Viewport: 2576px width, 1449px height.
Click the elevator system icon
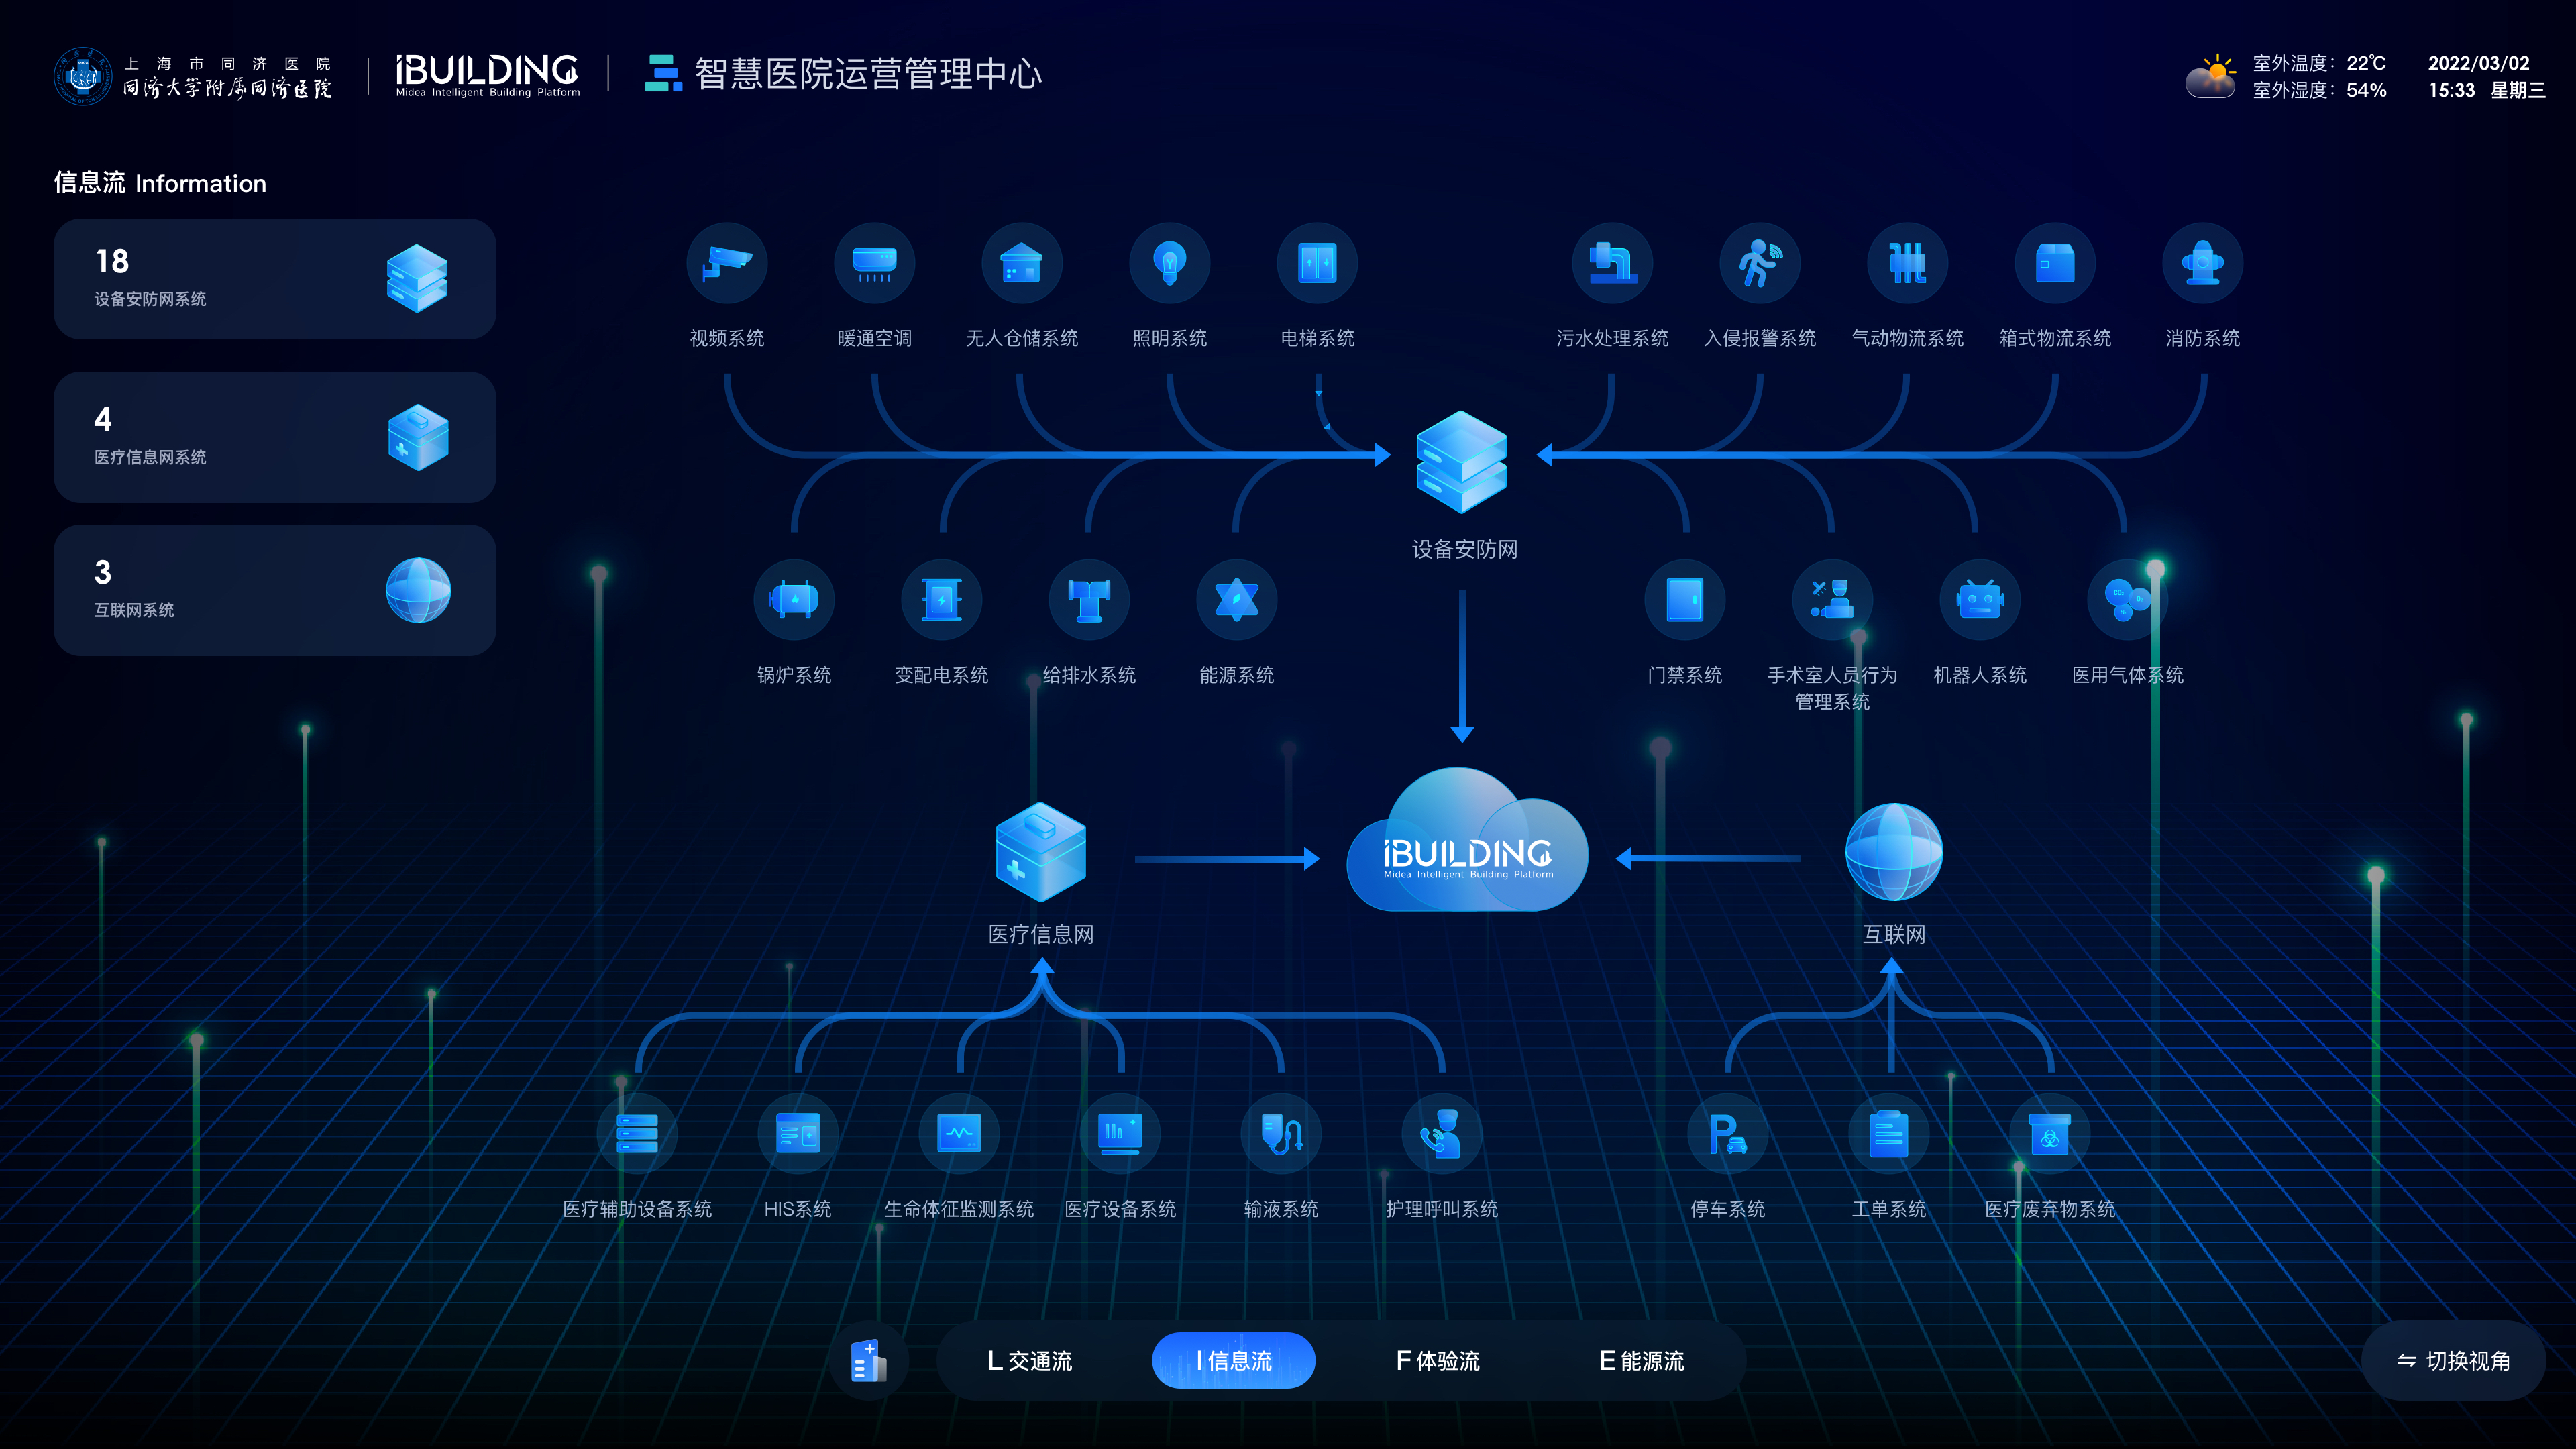click(1317, 264)
